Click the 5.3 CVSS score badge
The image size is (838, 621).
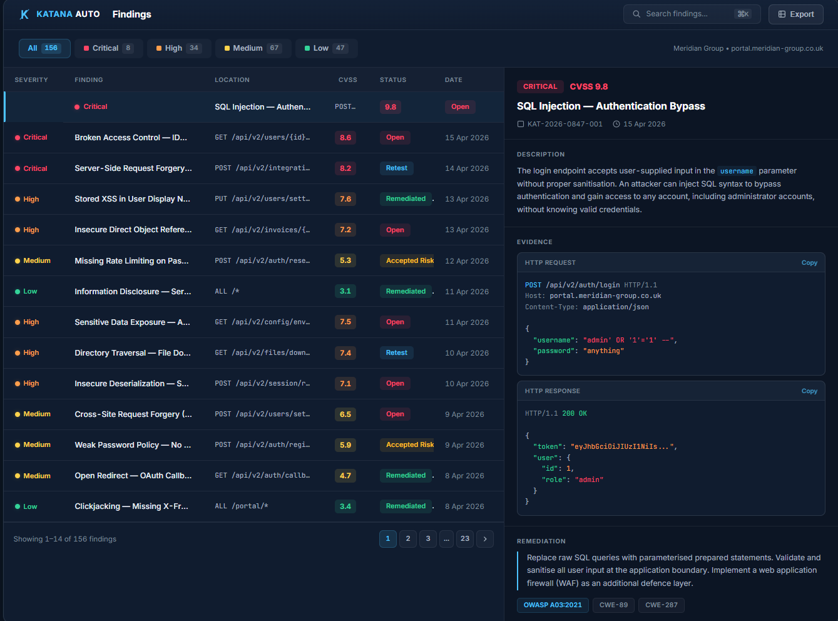pyautogui.click(x=345, y=260)
